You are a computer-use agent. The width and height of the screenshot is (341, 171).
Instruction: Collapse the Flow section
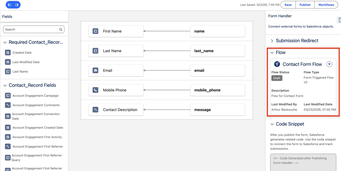click(272, 53)
